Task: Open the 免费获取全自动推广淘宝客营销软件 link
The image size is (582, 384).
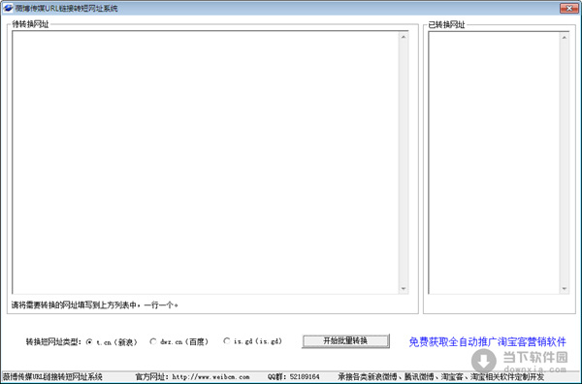Action: tap(487, 341)
